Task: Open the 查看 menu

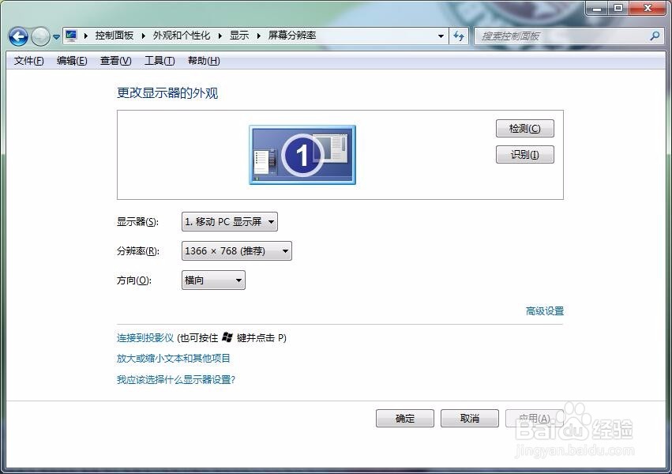Action: coord(115,61)
